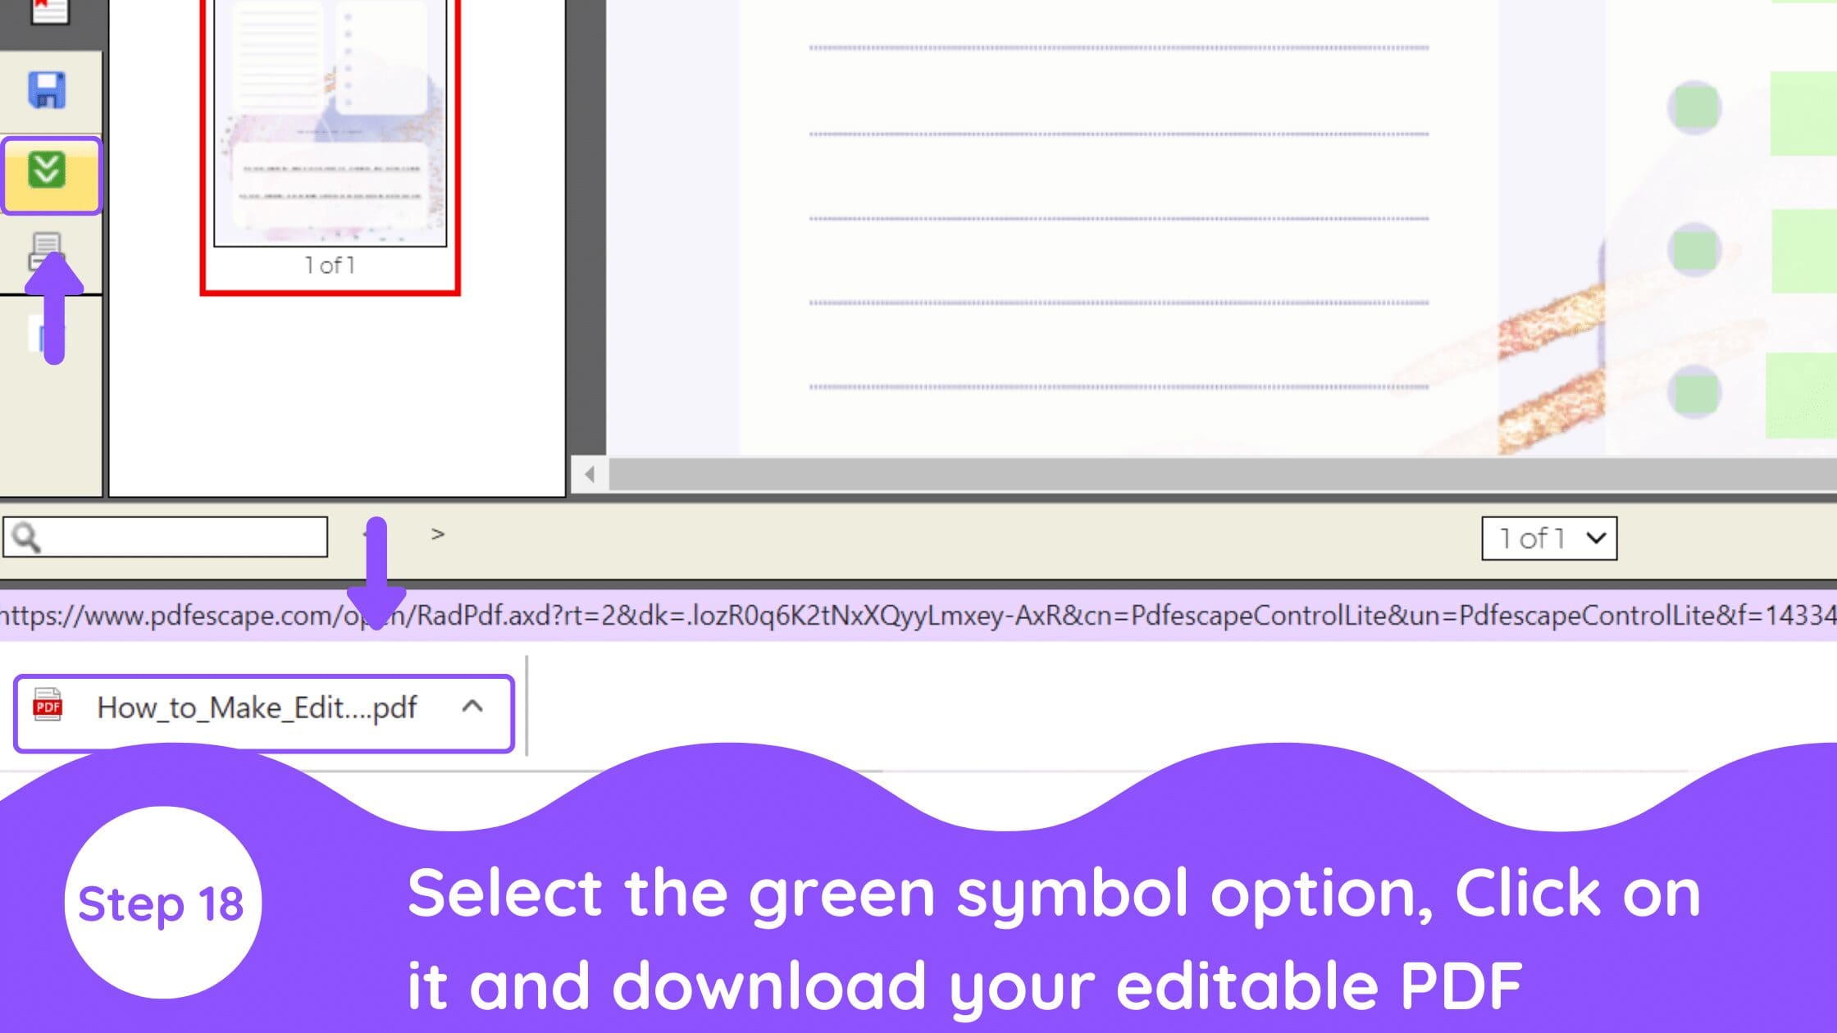This screenshot has width=1837, height=1033.
Task: Click the status bar pdfescape URL text
Action: [x=918, y=616]
